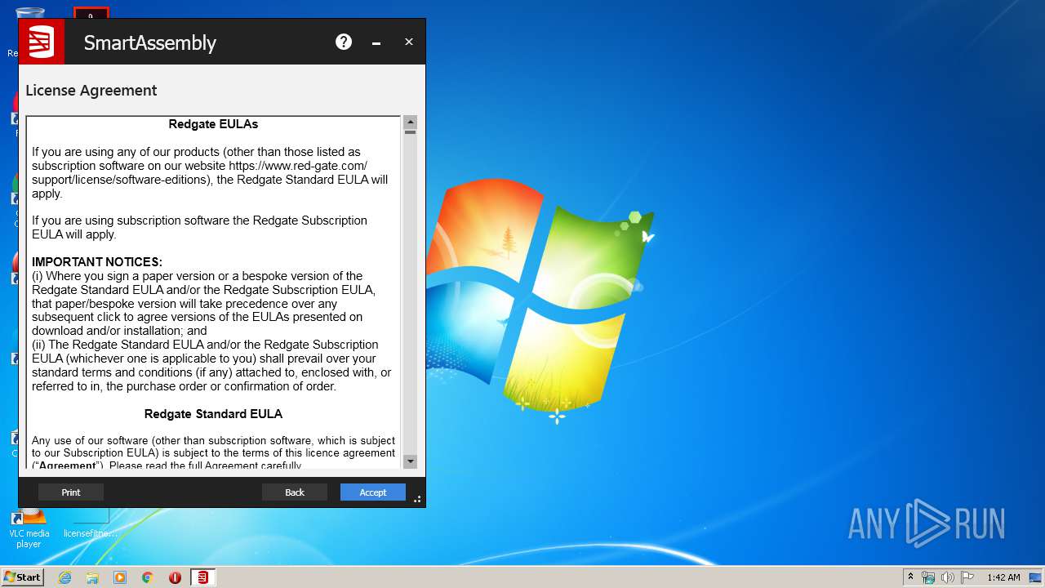Launch Opera browser from taskbar
1045x588 pixels.
coord(175,577)
